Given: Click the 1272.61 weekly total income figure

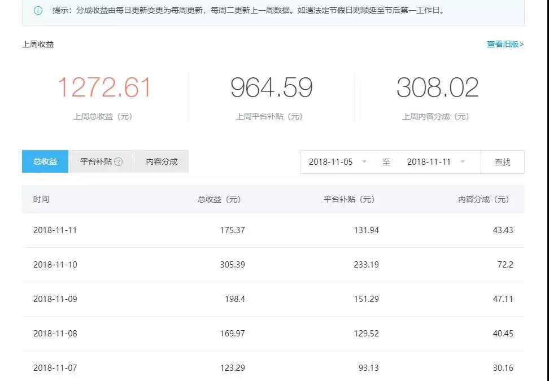Looking at the screenshot, I should (104, 88).
